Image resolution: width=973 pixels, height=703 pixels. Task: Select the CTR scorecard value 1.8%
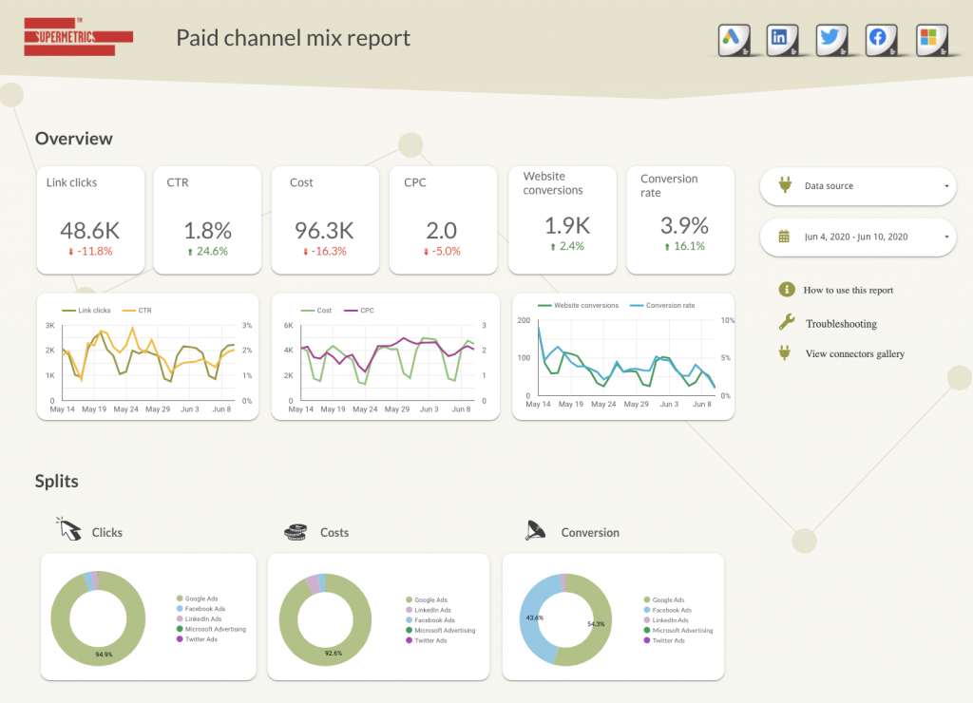(208, 230)
